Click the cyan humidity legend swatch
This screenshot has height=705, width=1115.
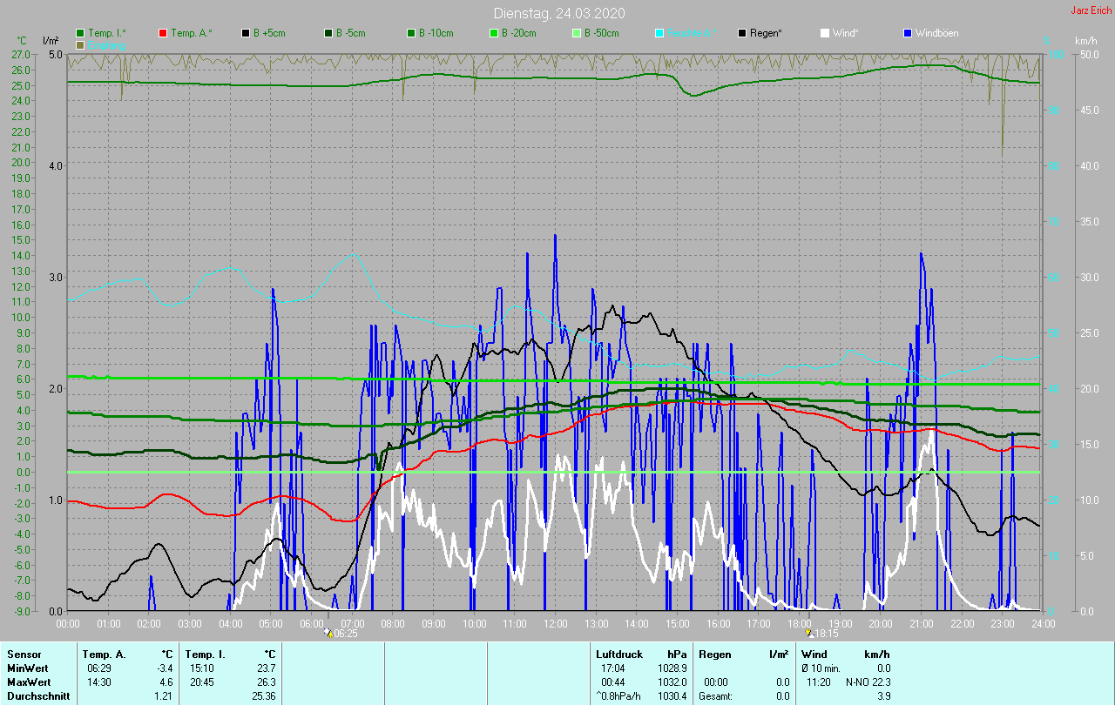(x=660, y=33)
